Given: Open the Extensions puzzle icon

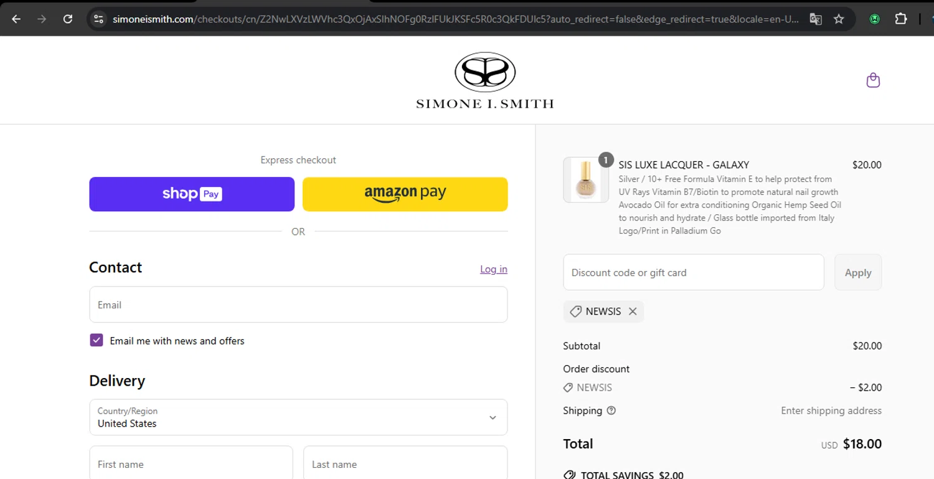Looking at the screenshot, I should 900,19.
